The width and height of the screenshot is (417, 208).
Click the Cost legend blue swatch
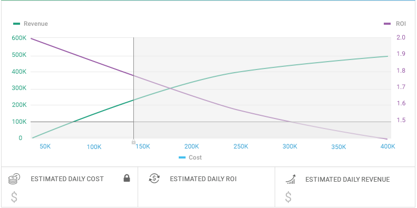pos(182,157)
